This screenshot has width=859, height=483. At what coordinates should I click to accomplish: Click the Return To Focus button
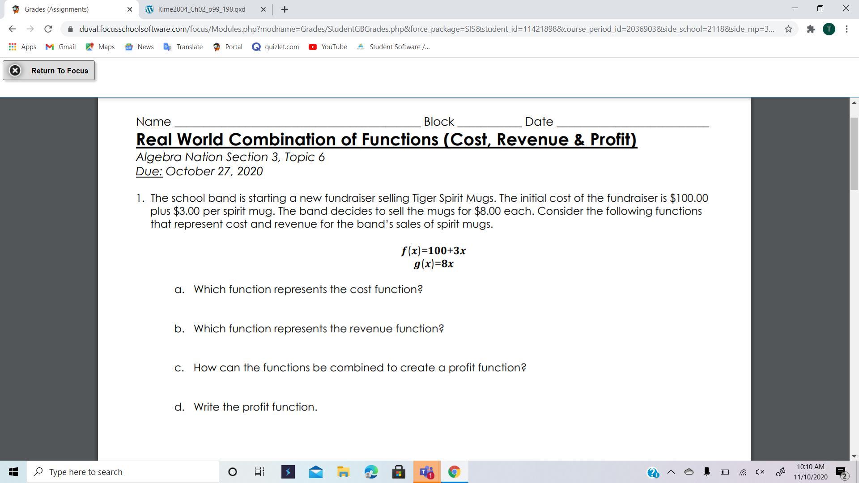(49, 71)
